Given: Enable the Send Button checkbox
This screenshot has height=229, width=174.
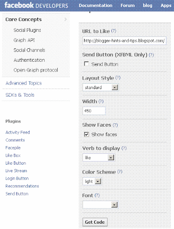Looking at the screenshot, I should [86, 64].
